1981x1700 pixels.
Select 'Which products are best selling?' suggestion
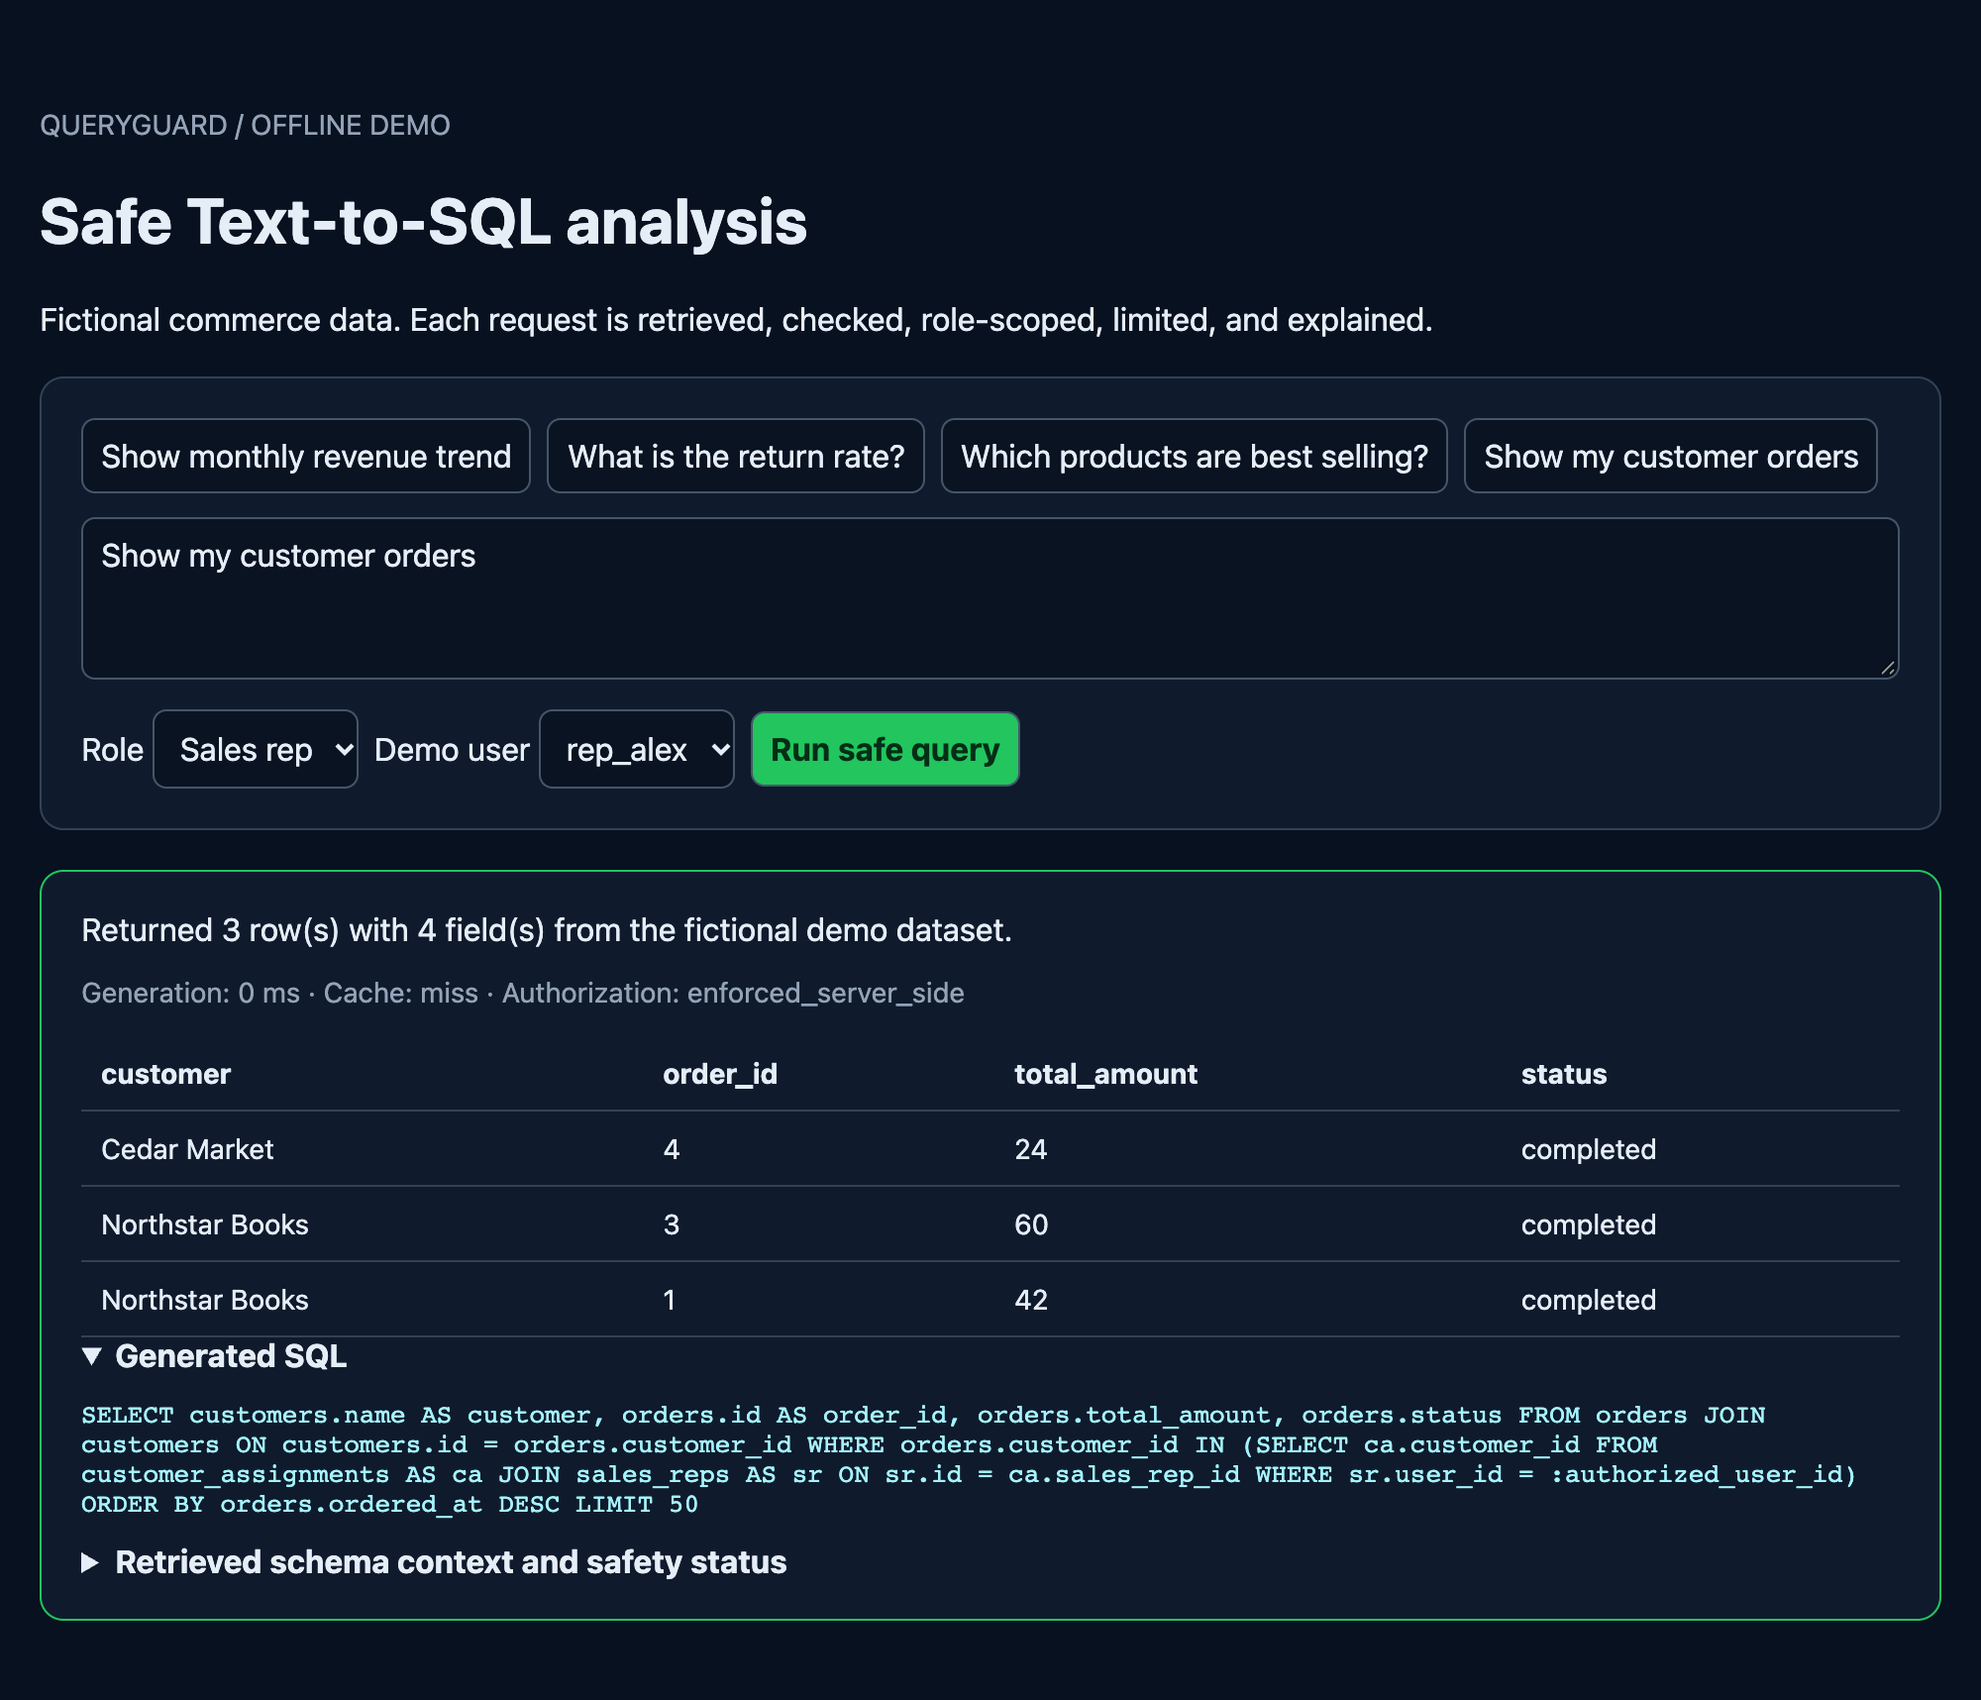tap(1195, 456)
